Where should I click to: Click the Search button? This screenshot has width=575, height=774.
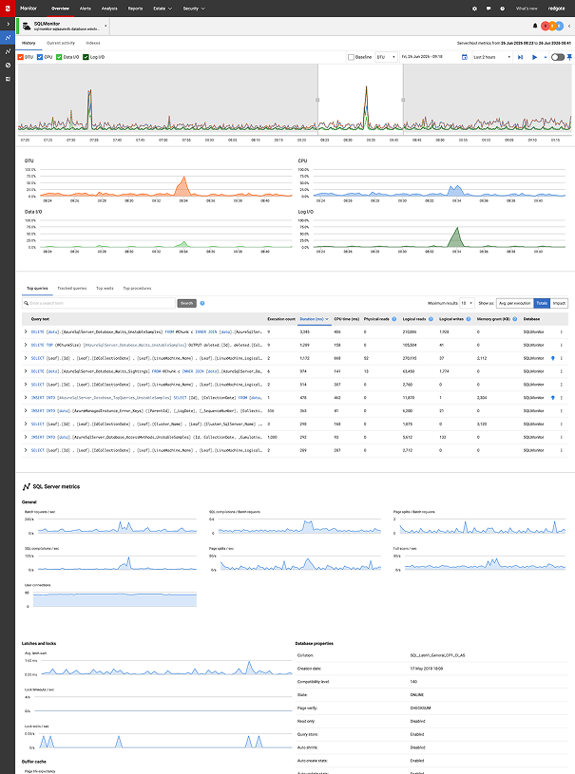[186, 303]
